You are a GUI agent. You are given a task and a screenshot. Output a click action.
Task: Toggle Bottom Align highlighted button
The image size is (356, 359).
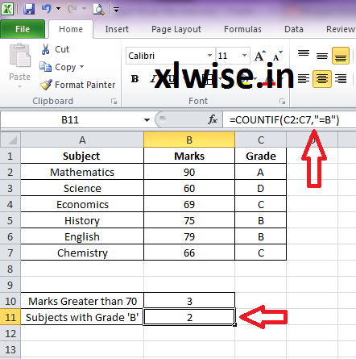pyautogui.click(x=341, y=56)
